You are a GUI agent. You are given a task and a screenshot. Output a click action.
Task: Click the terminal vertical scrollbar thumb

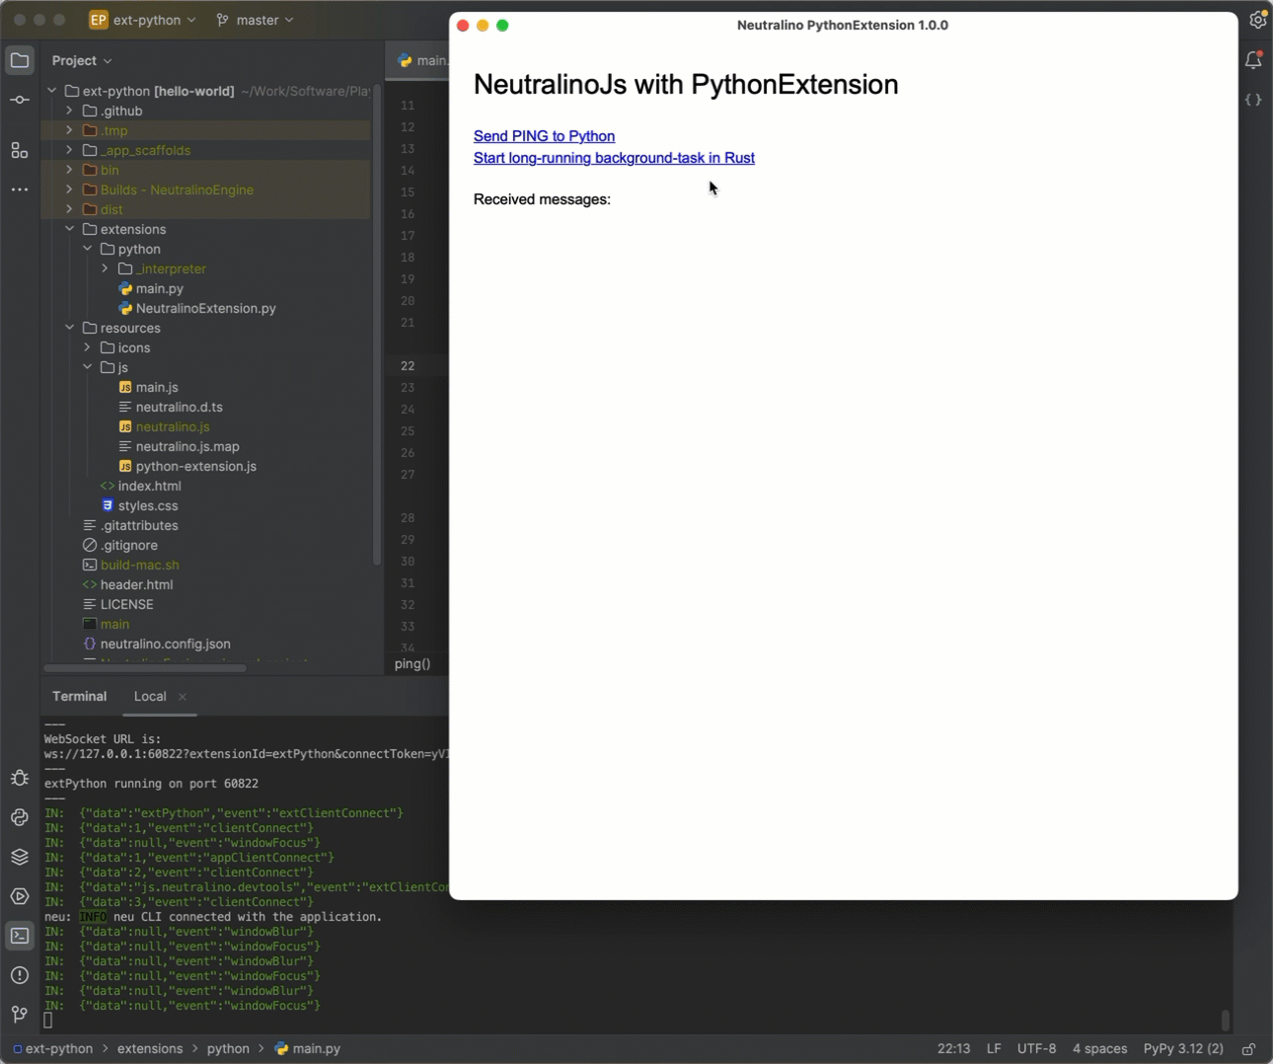point(1225,1019)
